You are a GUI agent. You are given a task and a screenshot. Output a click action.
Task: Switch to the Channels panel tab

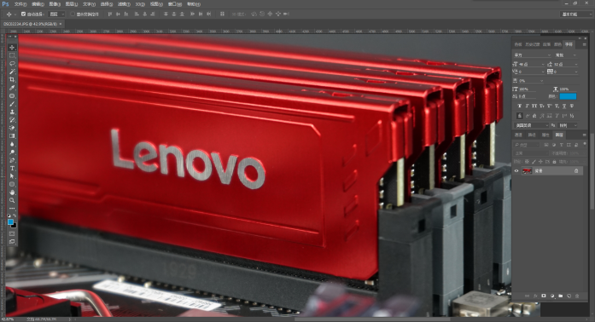(518, 135)
